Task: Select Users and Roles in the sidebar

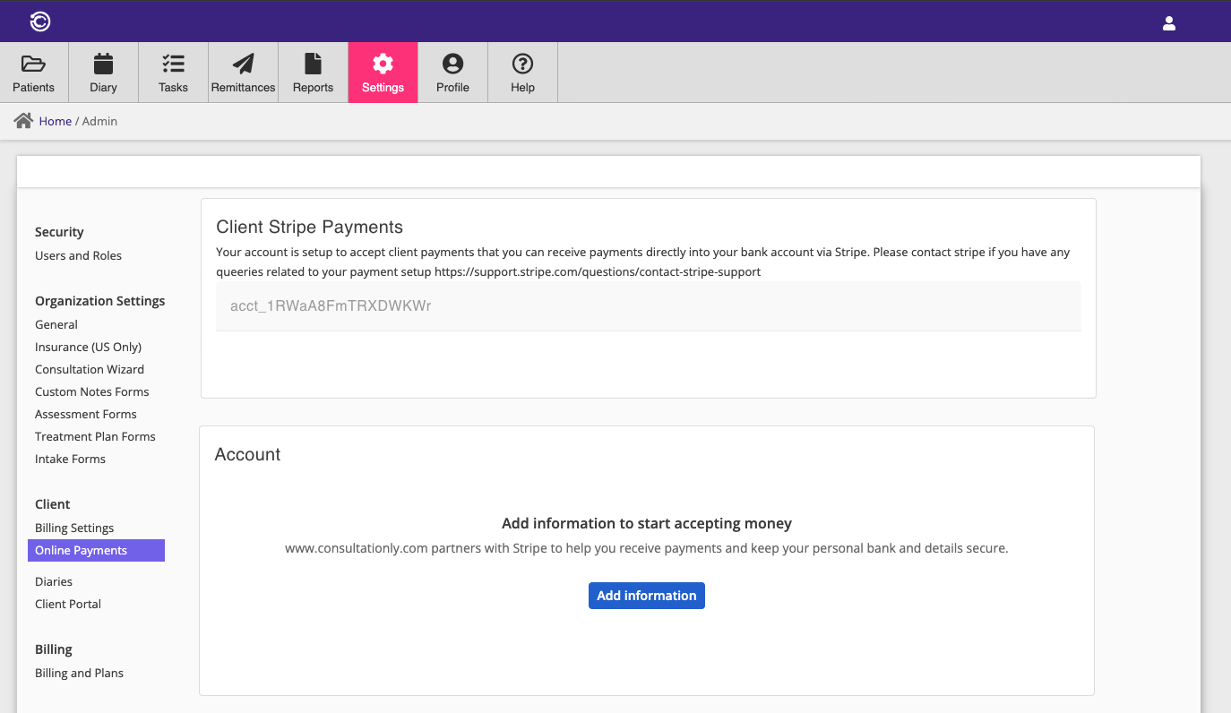Action: pyautogui.click(x=78, y=255)
